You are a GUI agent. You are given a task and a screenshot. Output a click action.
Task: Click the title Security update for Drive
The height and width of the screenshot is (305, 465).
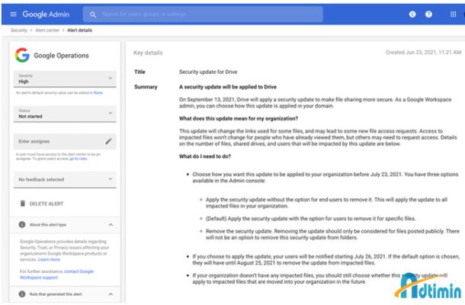[x=208, y=72]
